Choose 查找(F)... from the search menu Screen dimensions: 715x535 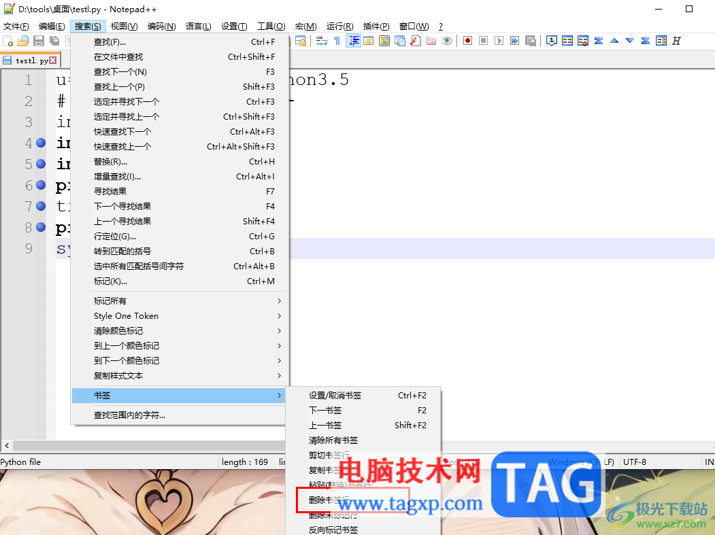(x=179, y=42)
